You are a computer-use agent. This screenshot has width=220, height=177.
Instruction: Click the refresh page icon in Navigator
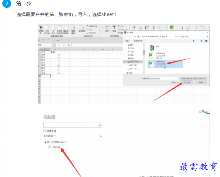click(100, 136)
